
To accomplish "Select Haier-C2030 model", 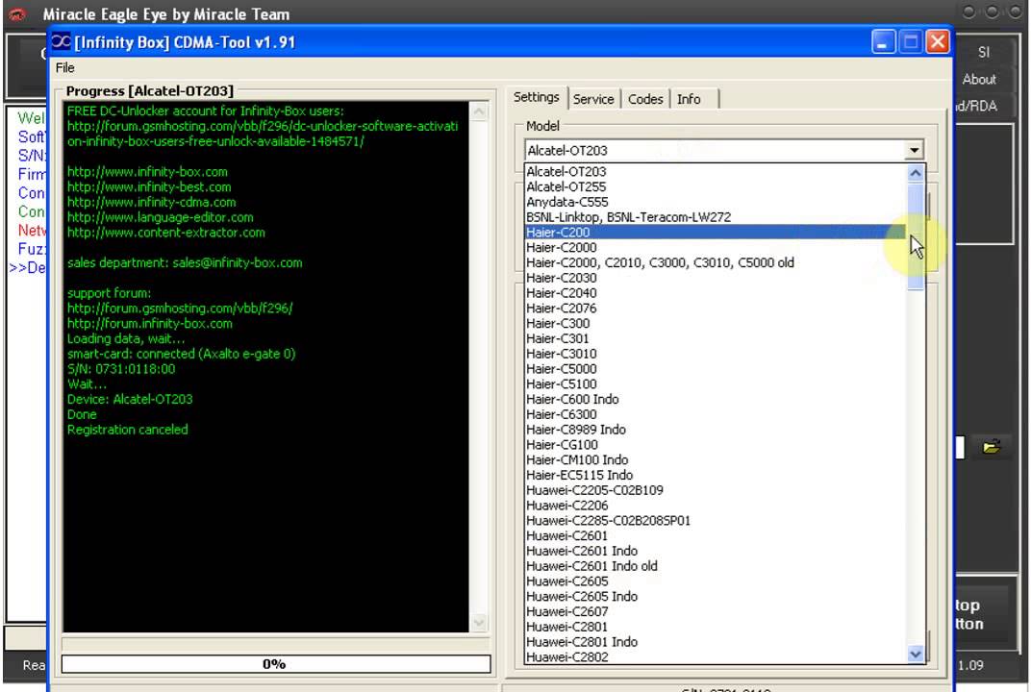I will [715, 278].
